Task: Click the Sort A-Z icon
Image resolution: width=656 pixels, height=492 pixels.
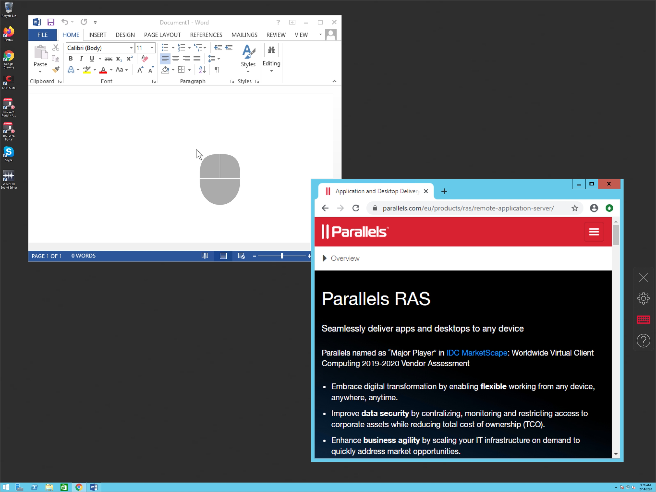Action: [x=202, y=70]
